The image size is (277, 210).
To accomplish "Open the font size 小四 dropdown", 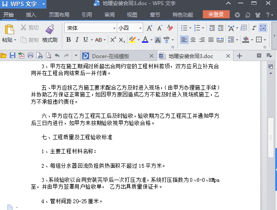I will [140, 28].
